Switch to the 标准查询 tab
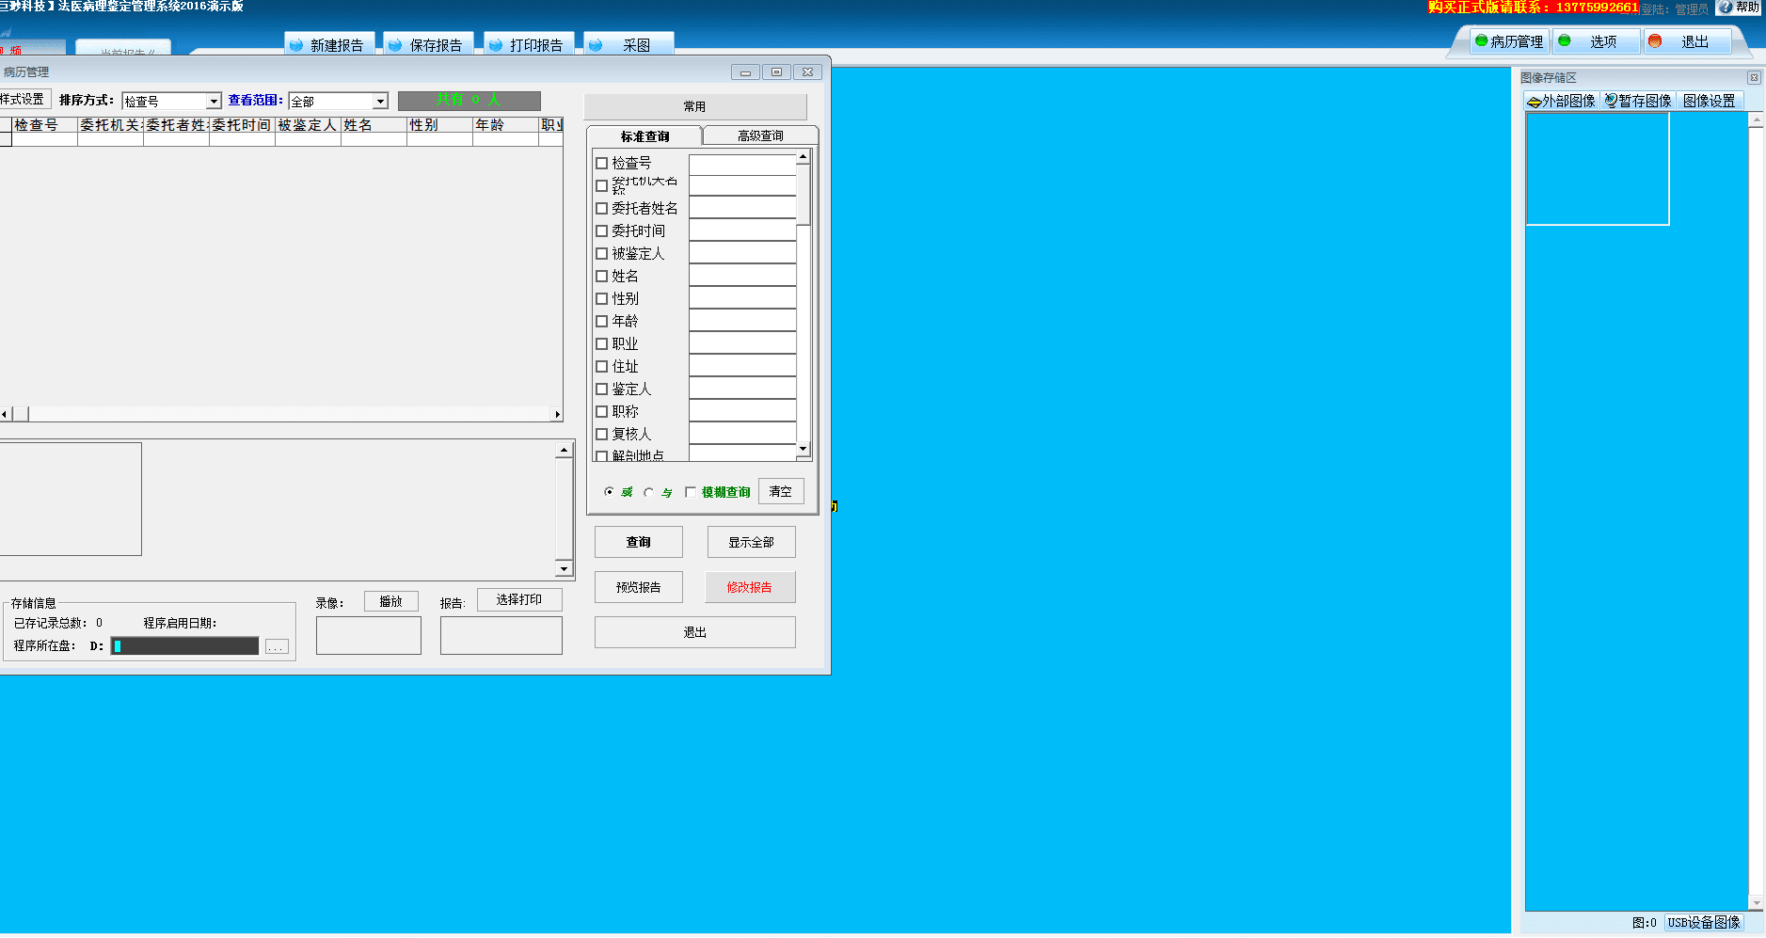 pos(644,136)
